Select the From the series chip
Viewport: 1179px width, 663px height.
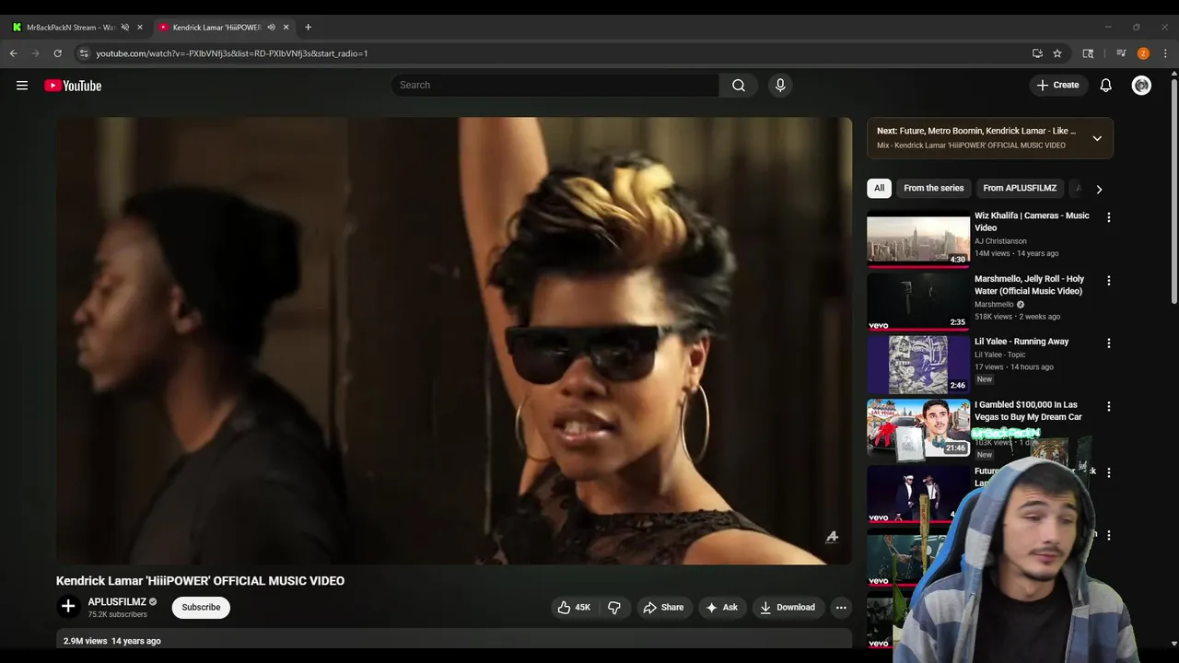tap(934, 188)
